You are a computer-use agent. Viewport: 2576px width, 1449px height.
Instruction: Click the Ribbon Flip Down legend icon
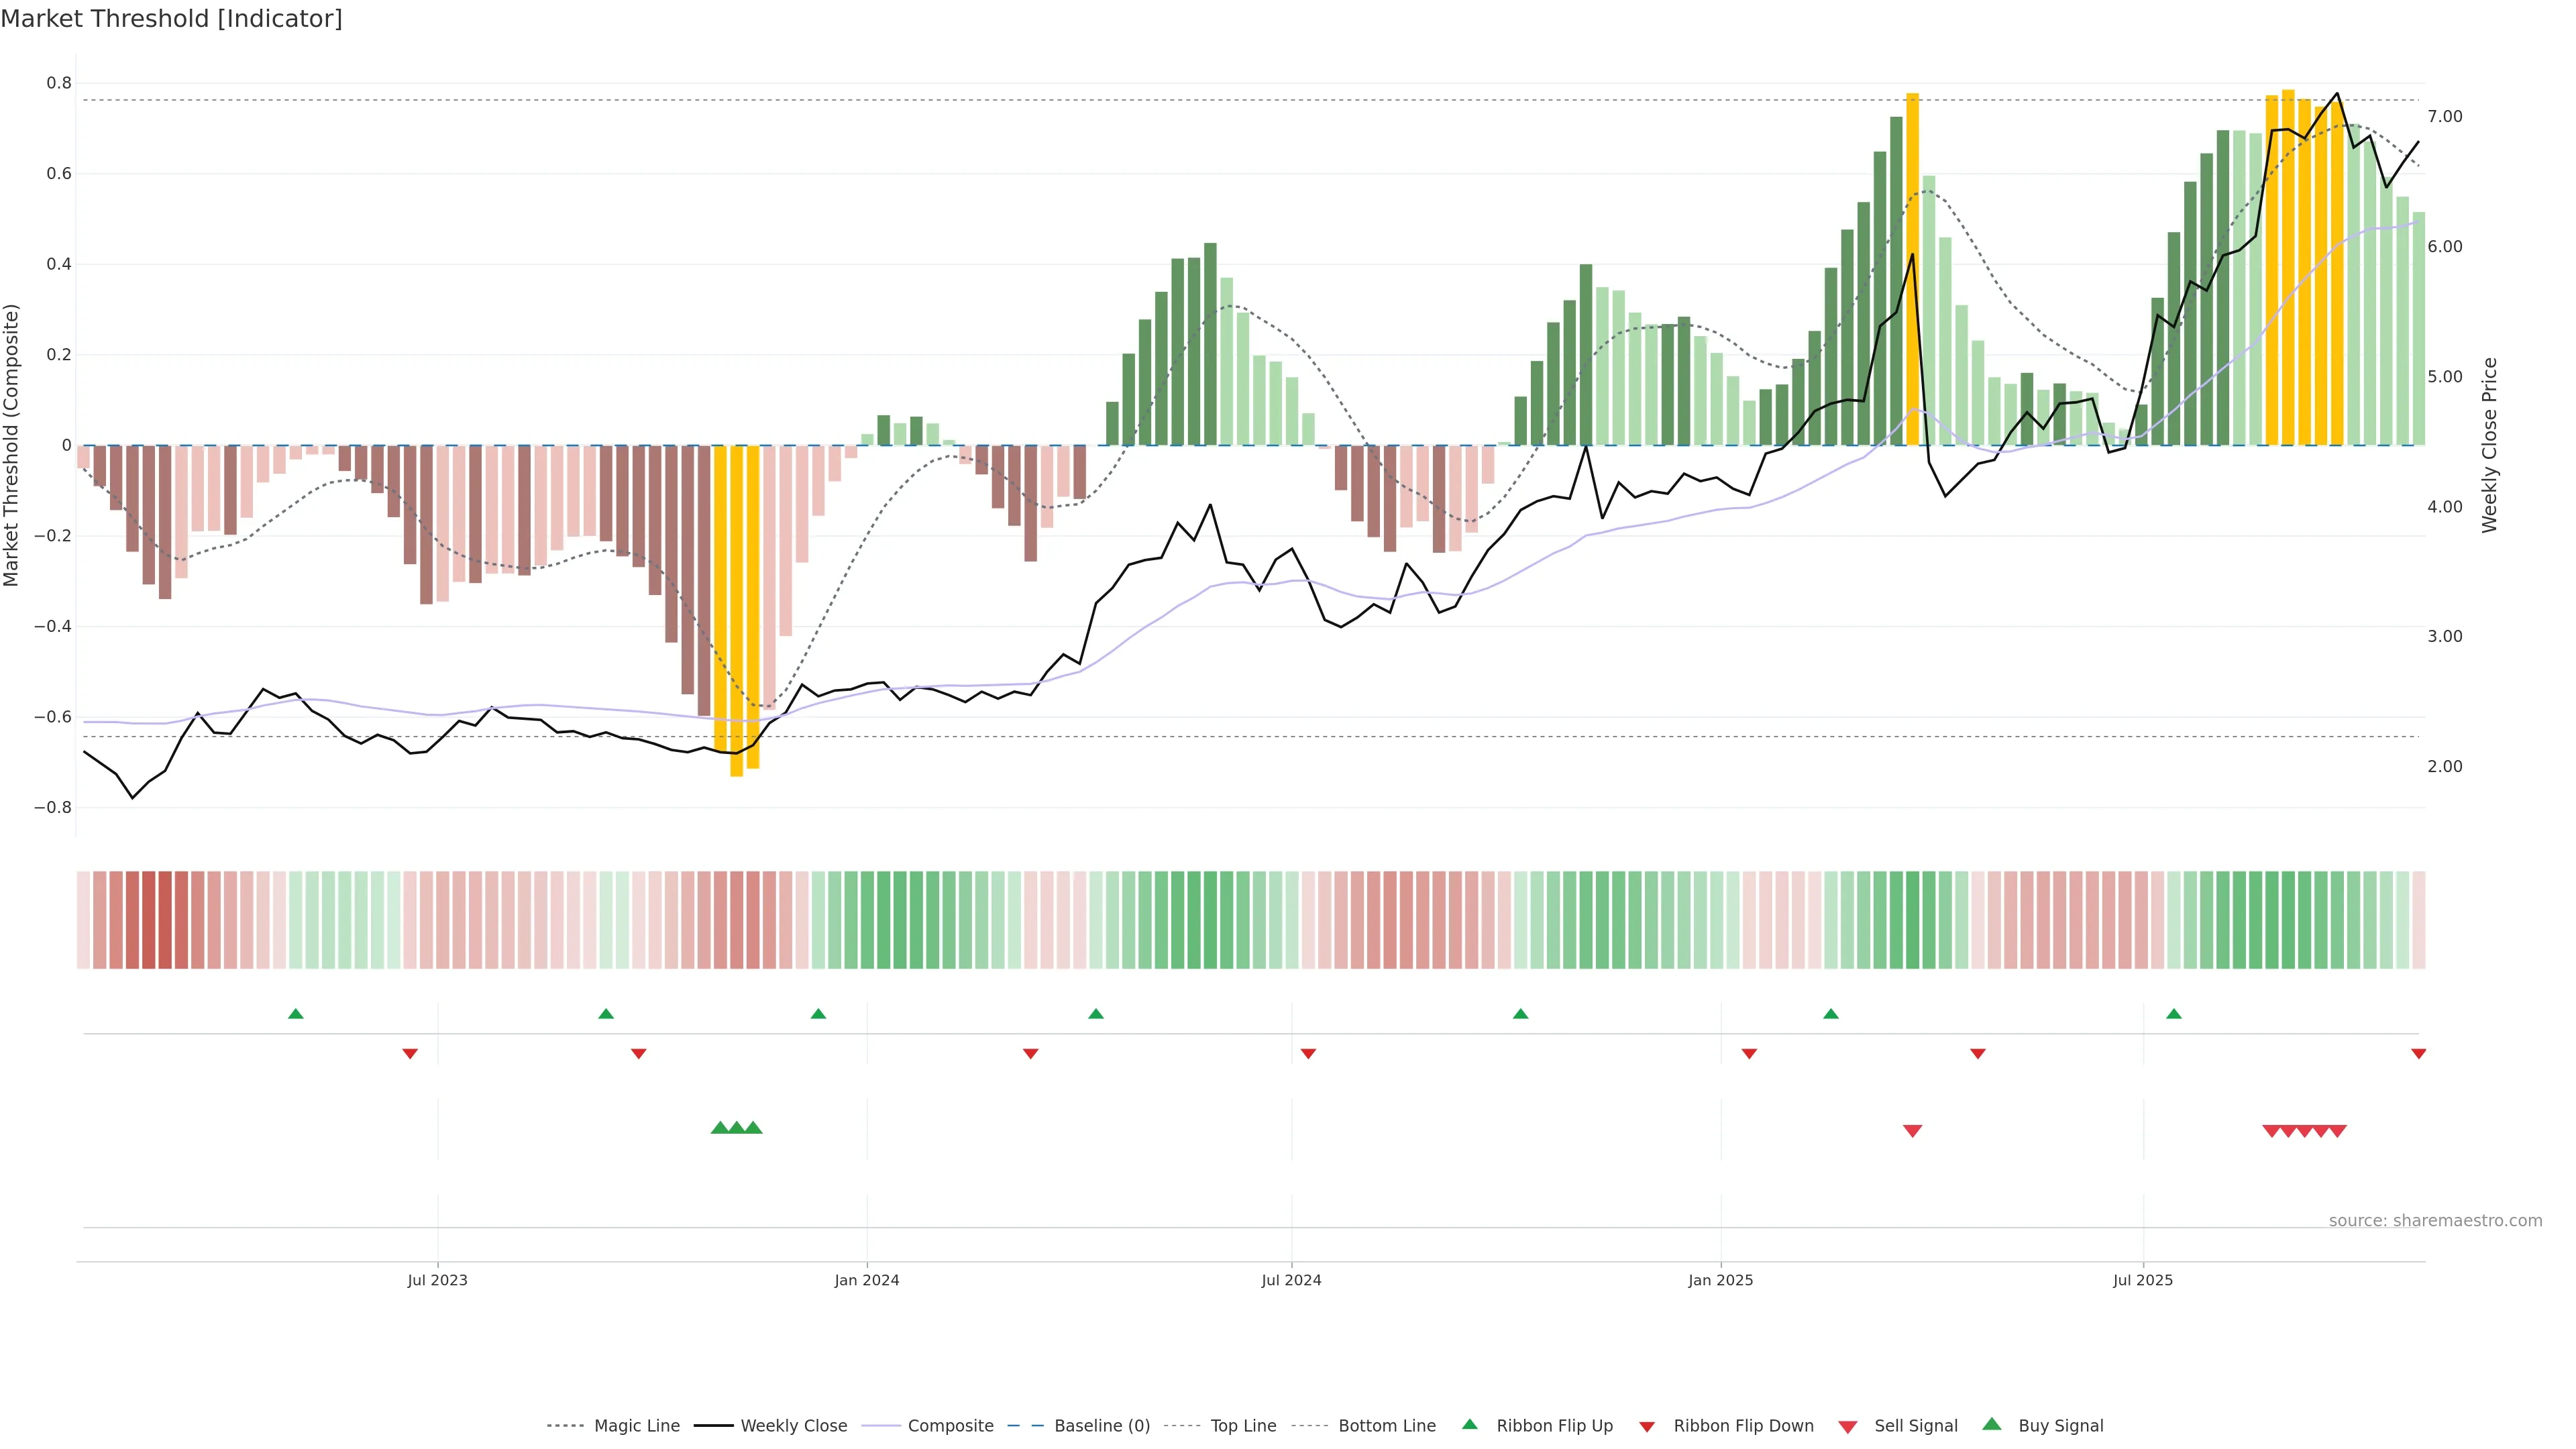(x=1647, y=1427)
